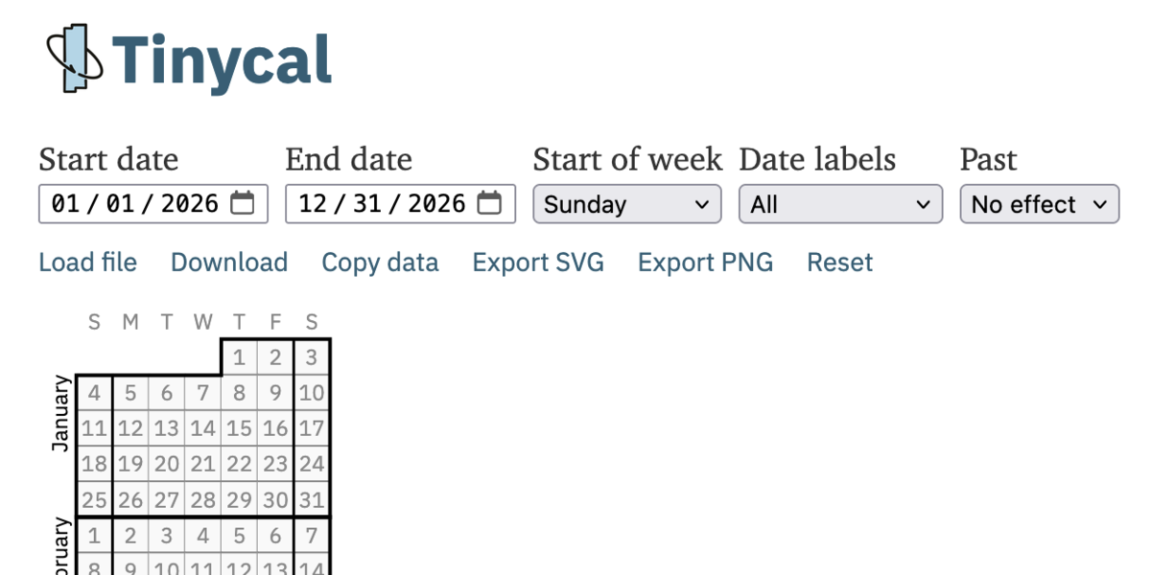Select January 15 in the calendar
Image resolution: width=1151 pixels, height=575 pixels.
point(239,428)
